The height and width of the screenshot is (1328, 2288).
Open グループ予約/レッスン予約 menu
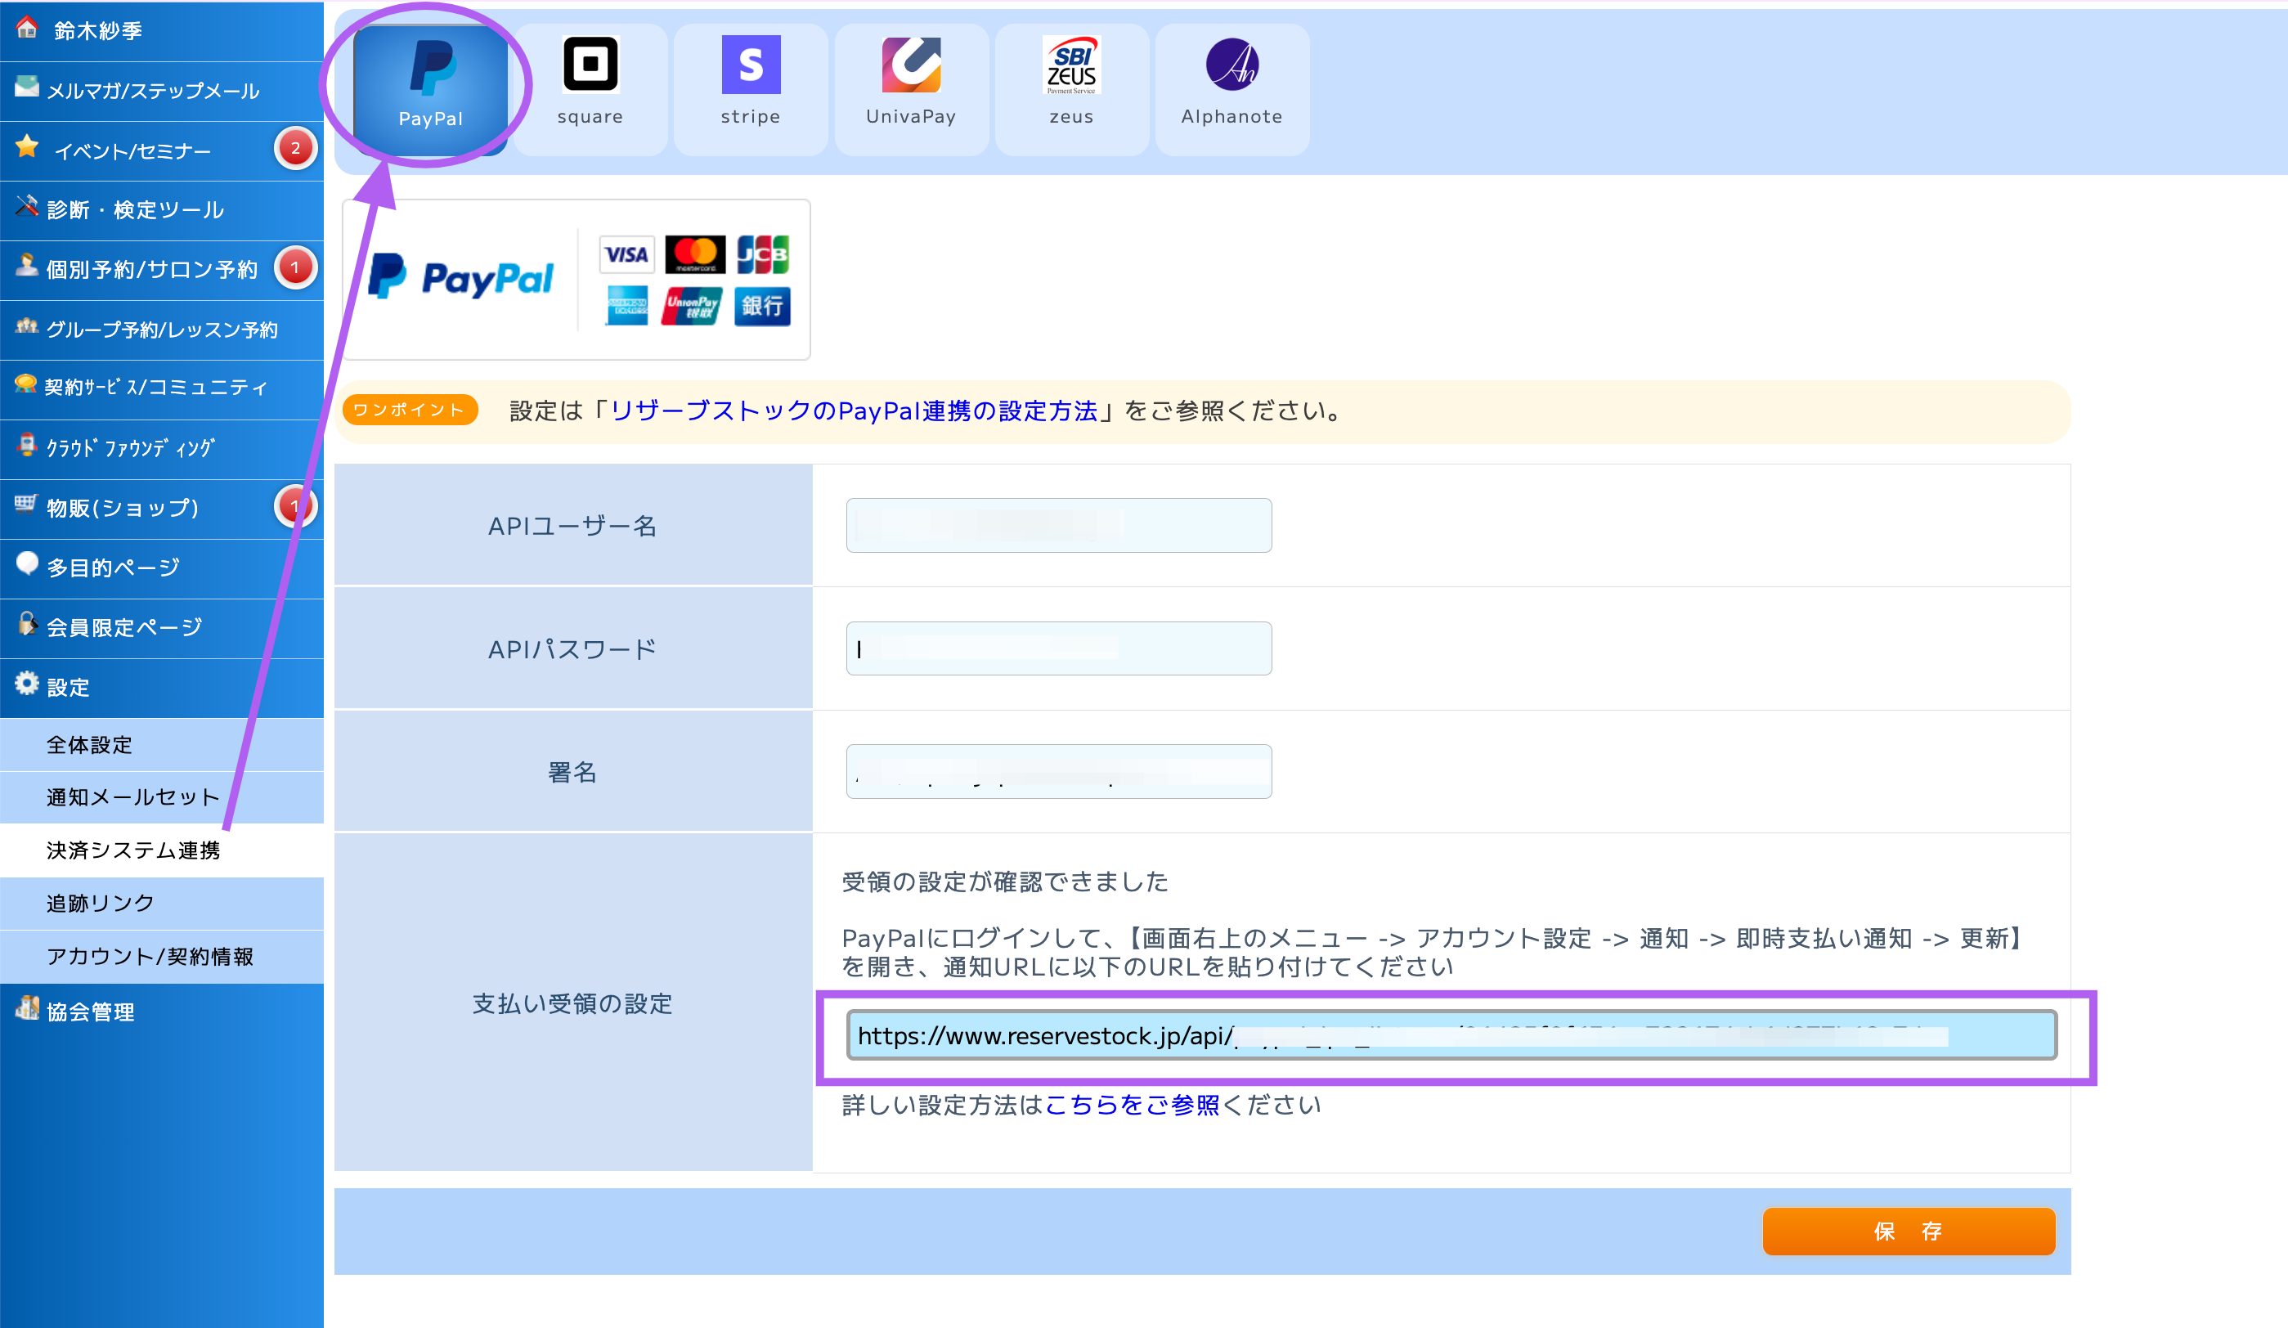[162, 330]
